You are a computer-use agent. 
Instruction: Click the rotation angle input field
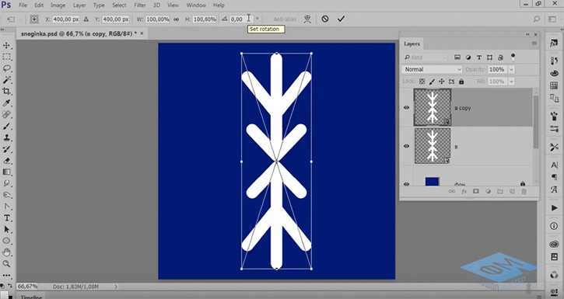click(x=241, y=19)
